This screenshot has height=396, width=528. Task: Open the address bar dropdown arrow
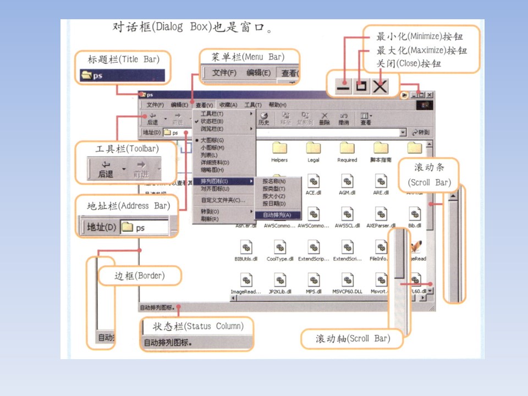click(403, 133)
